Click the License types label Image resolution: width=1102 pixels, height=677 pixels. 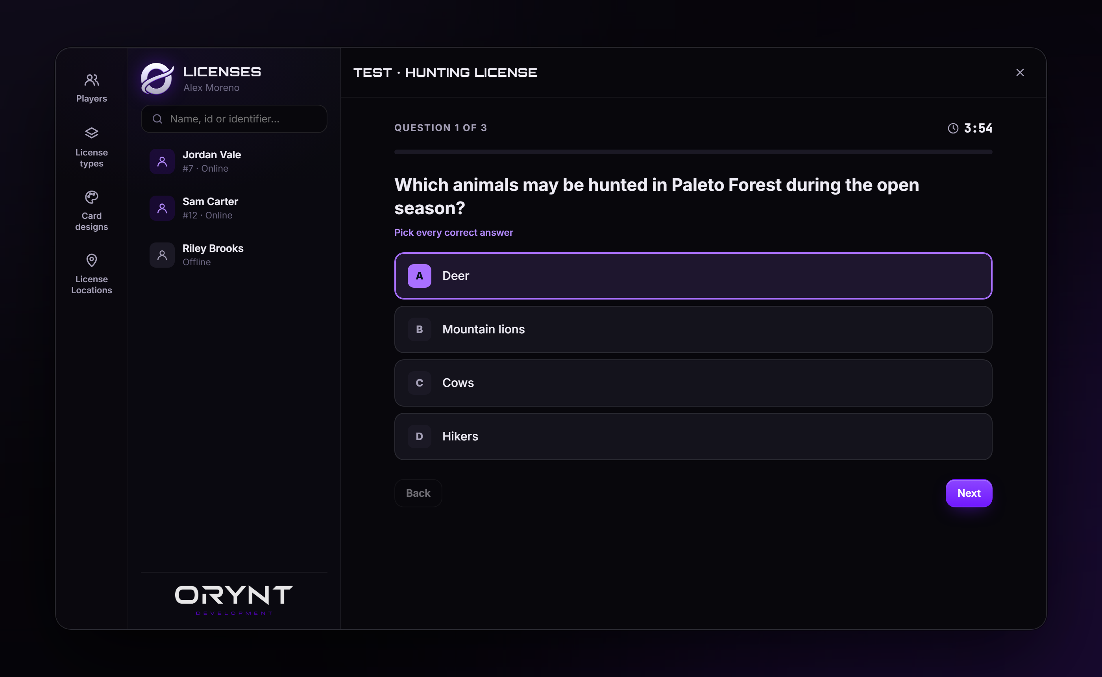(91, 157)
